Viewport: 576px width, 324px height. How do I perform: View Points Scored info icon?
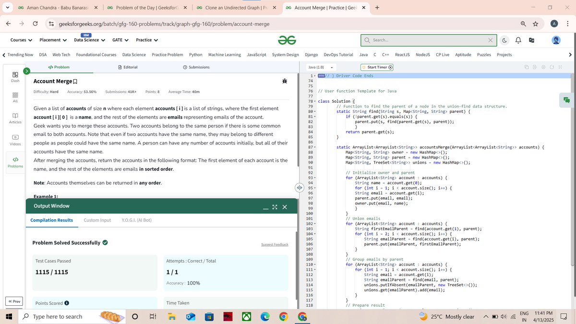click(x=66, y=303)
